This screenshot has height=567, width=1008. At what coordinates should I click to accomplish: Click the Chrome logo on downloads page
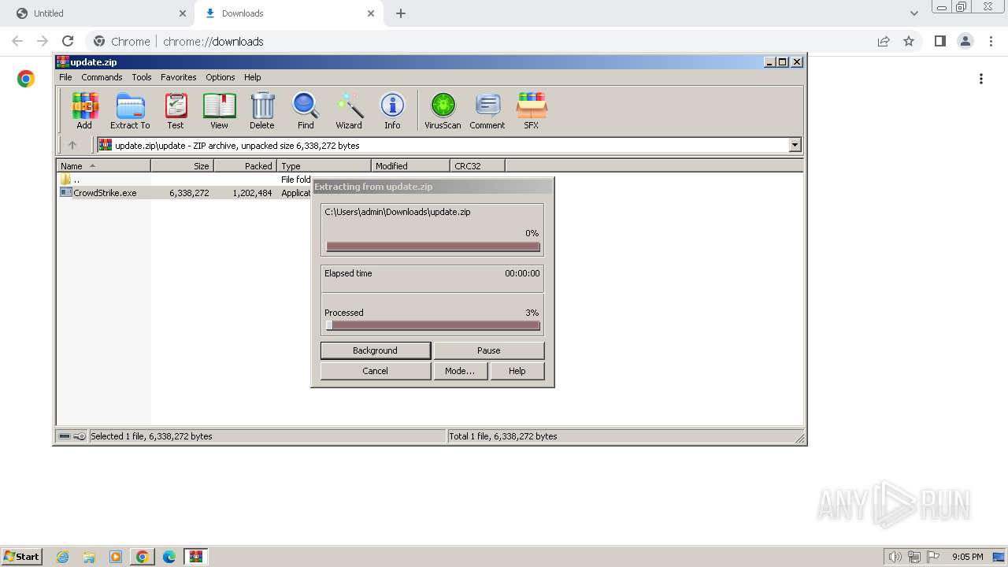(x=26, y=79)
